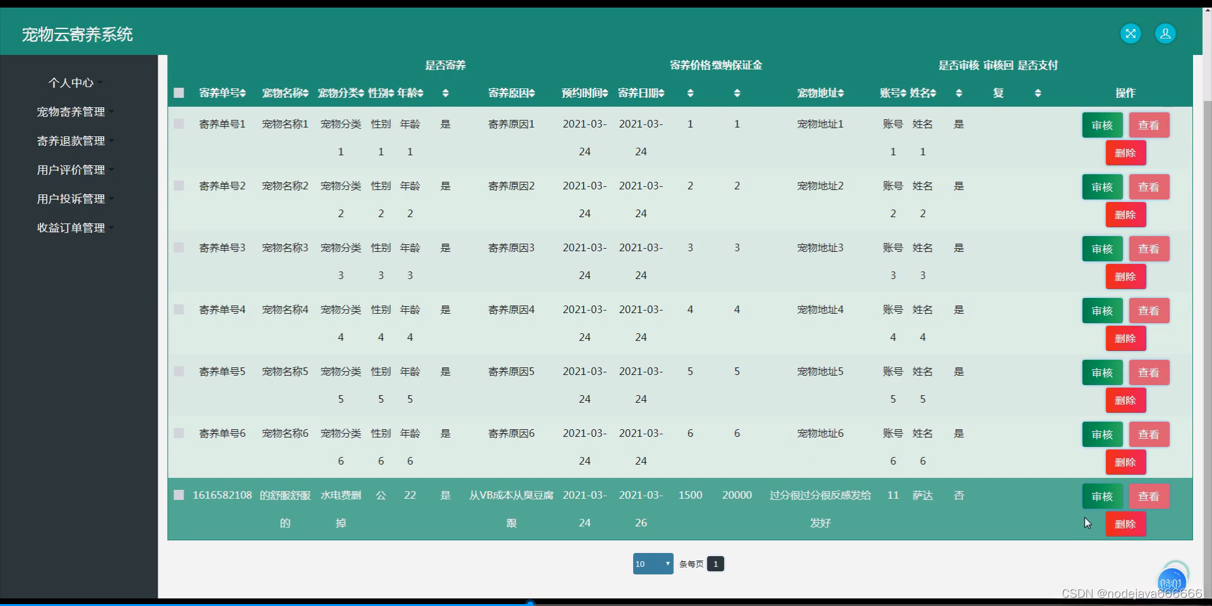Sort by 宠物分类 column arrows
Viewport: 1212px width, 606px height.
click(x=361, y=93)
